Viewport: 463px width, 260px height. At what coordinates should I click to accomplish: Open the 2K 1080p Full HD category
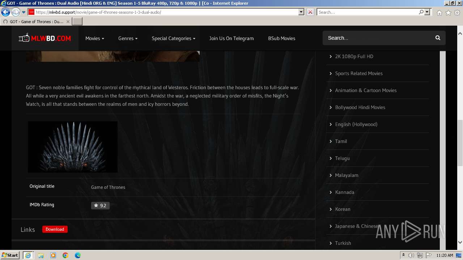tap(354, 56)
